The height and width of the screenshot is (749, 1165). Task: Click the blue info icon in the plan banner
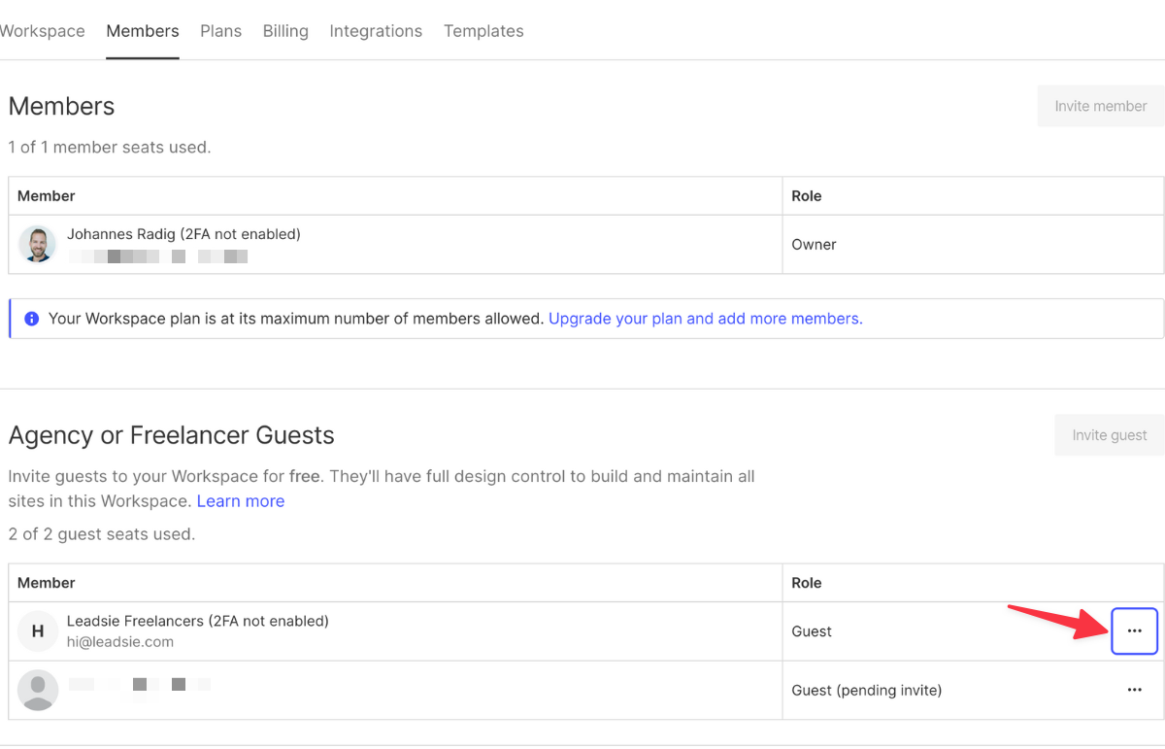point(32,318)
